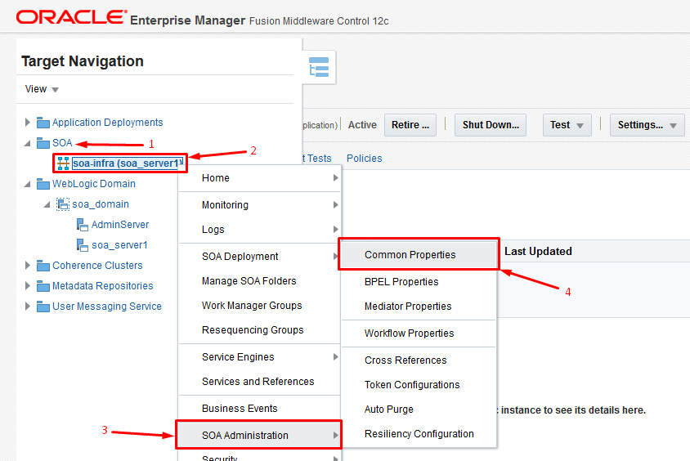Click the Coherence Clusters folder icon
The height and width of the screenshot is (461, 690).
[x=43, y=266]
